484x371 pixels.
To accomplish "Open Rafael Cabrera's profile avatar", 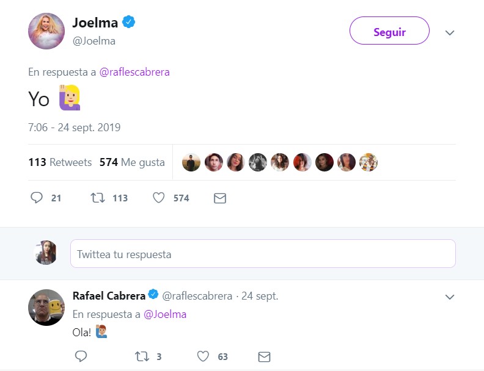I will (46, 307).
